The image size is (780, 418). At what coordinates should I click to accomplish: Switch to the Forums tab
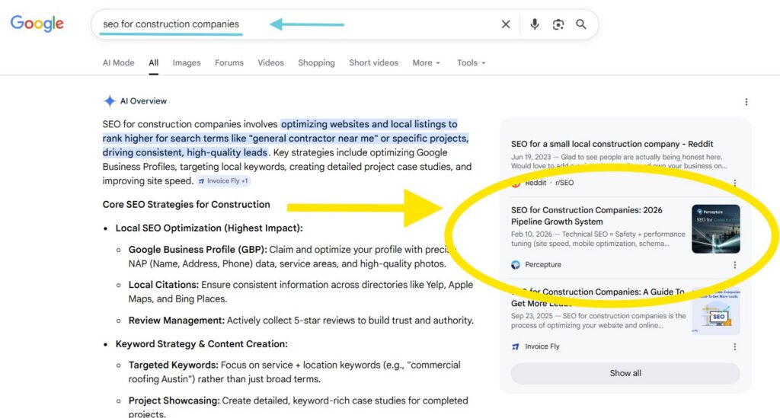[229, 62]
